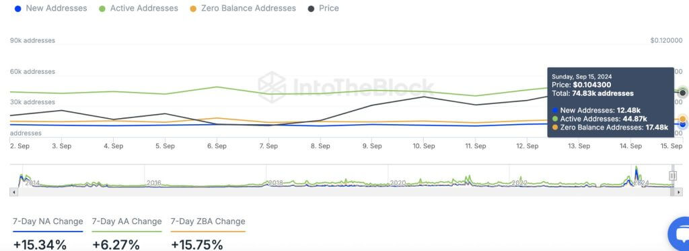Click the 2018 label in navigator
The height and width of the screenshot is (251, 689).
point(275,183)
